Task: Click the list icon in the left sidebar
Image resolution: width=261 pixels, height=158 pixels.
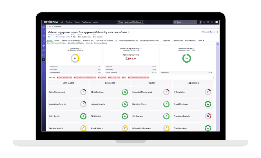Action: (44, 60)
